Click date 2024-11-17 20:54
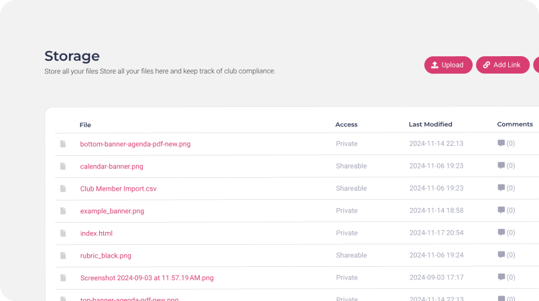 [x=436, y=233]
